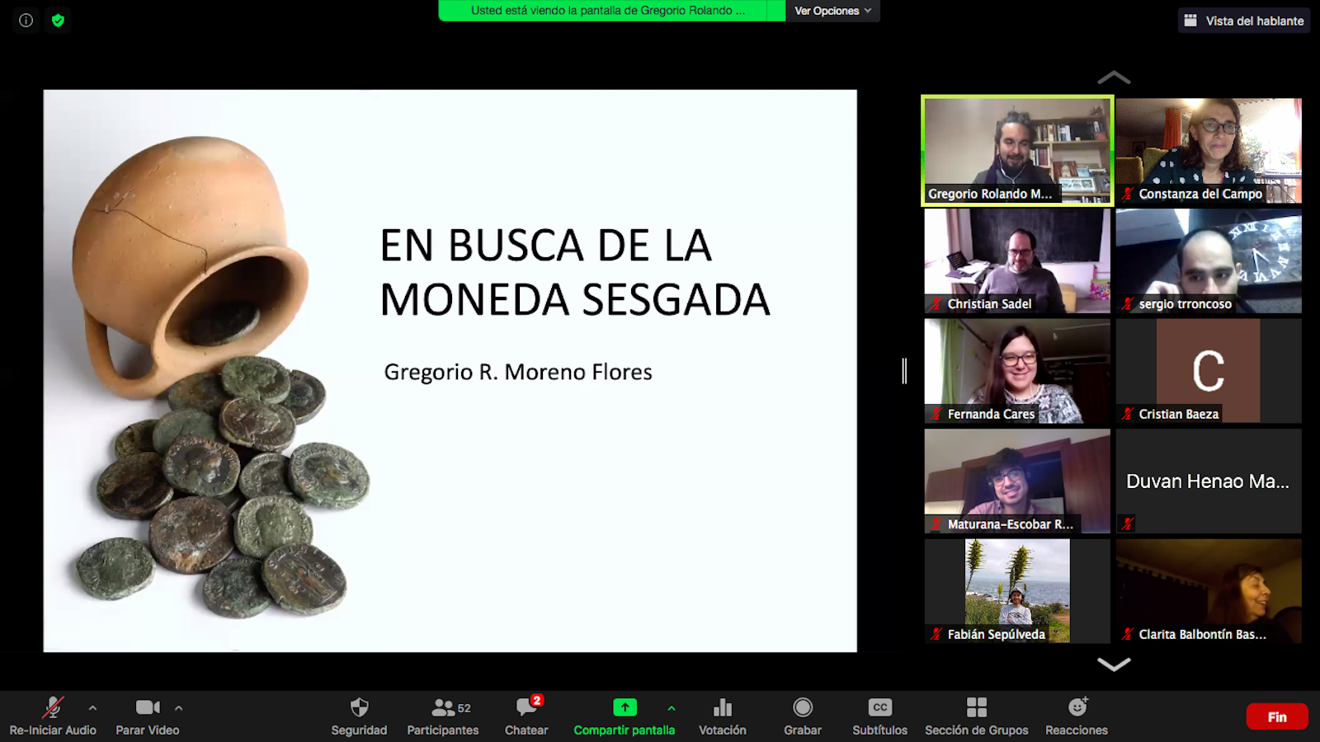Start recording with Grabar icon
This screenshot has height=742, width=1320.
click(803, 707)
